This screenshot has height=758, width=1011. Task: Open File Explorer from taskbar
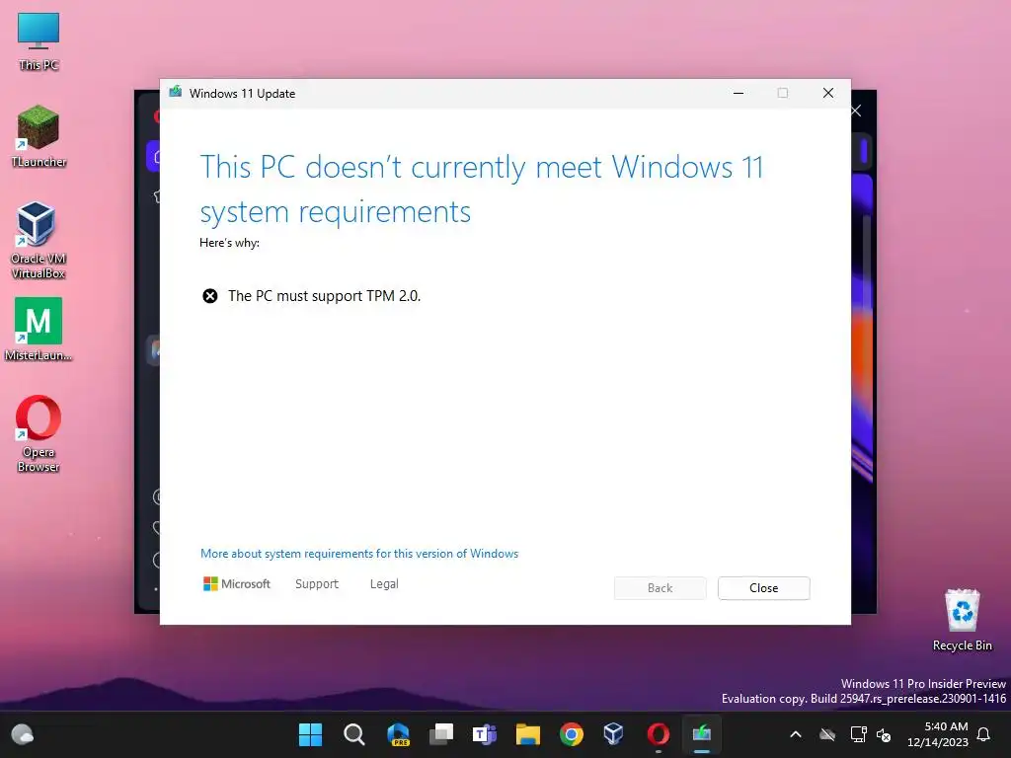(x=527, y=734)
